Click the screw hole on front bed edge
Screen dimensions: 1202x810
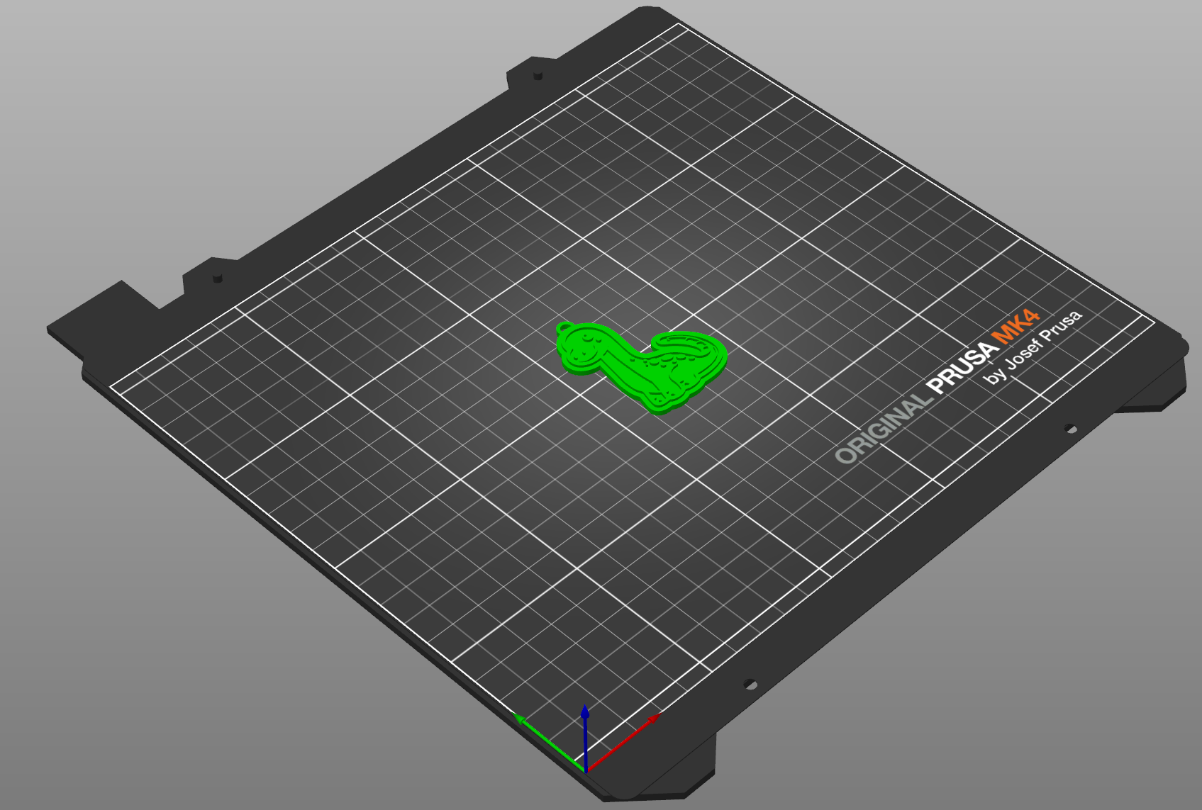[750, 685]
